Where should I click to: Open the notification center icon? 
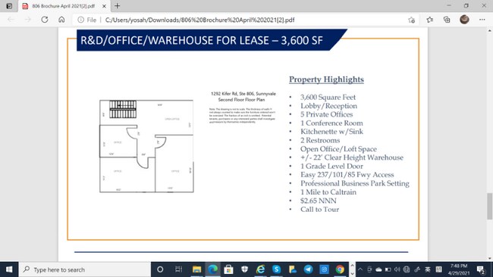pyautogui.click(x=481, y=269)
